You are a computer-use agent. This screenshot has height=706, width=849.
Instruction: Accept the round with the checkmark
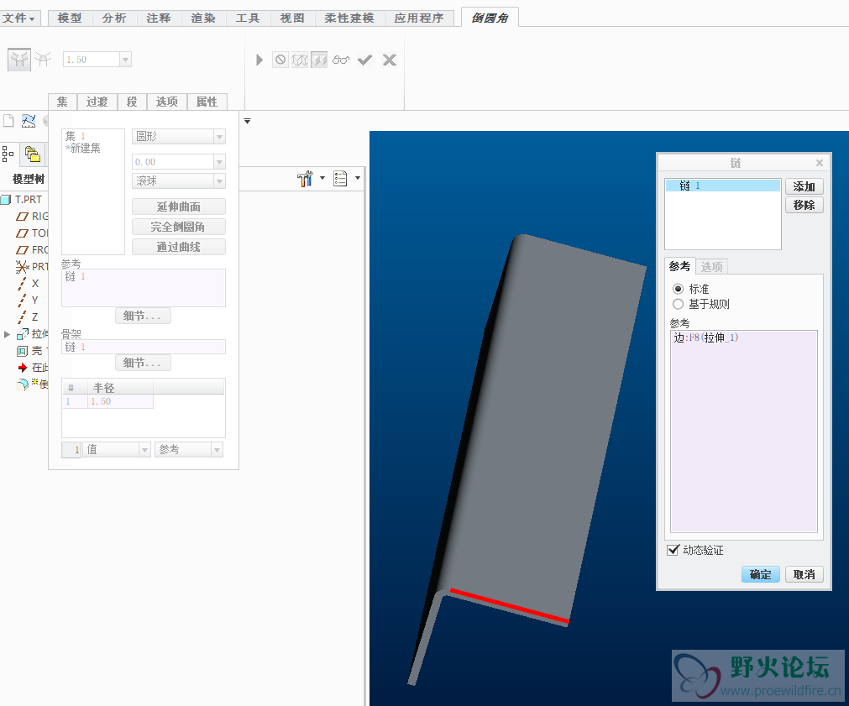(x=365, y=60)
